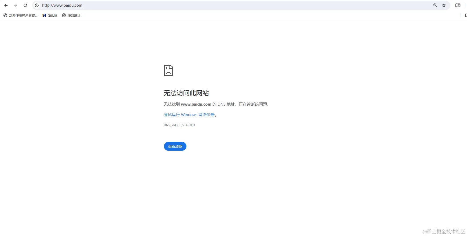The height and width of the screenshot is (236, 467).
Task: Go back using the back arrow
Action: 6,5
